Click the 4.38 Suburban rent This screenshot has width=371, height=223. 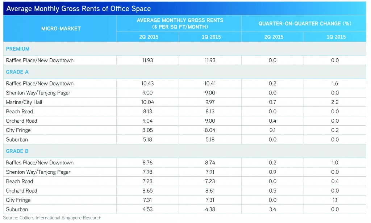coord(210,210)
